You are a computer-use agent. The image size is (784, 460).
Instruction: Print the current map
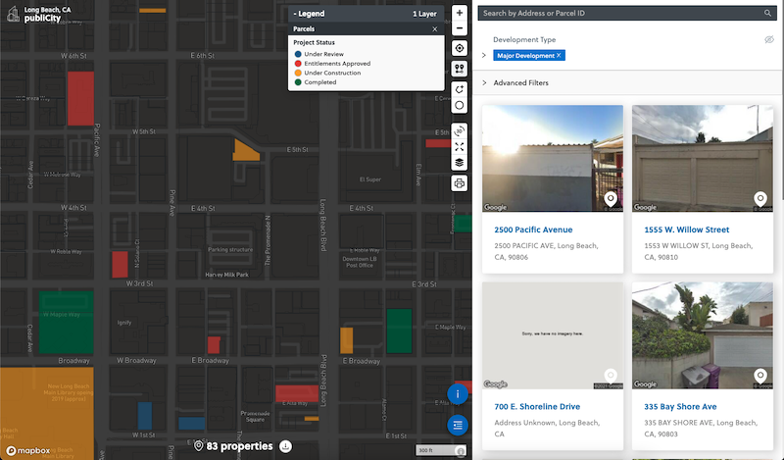tap(459, 183)
